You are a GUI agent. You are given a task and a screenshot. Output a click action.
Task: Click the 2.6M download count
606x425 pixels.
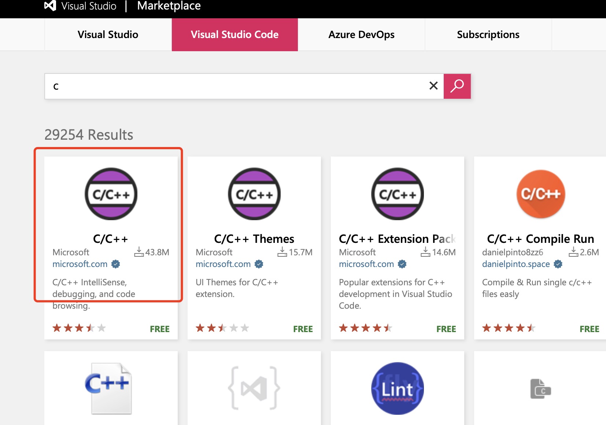(x=590, y=252)
